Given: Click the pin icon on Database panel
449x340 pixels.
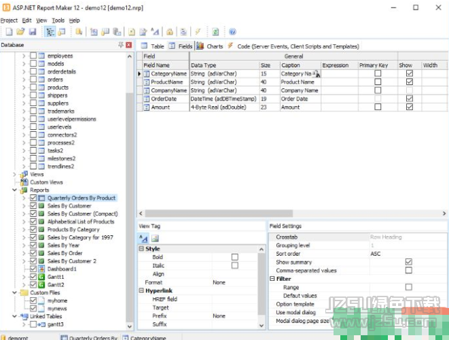Looking at the screenshot, I should pyautogui.click(x=121, y=45).
